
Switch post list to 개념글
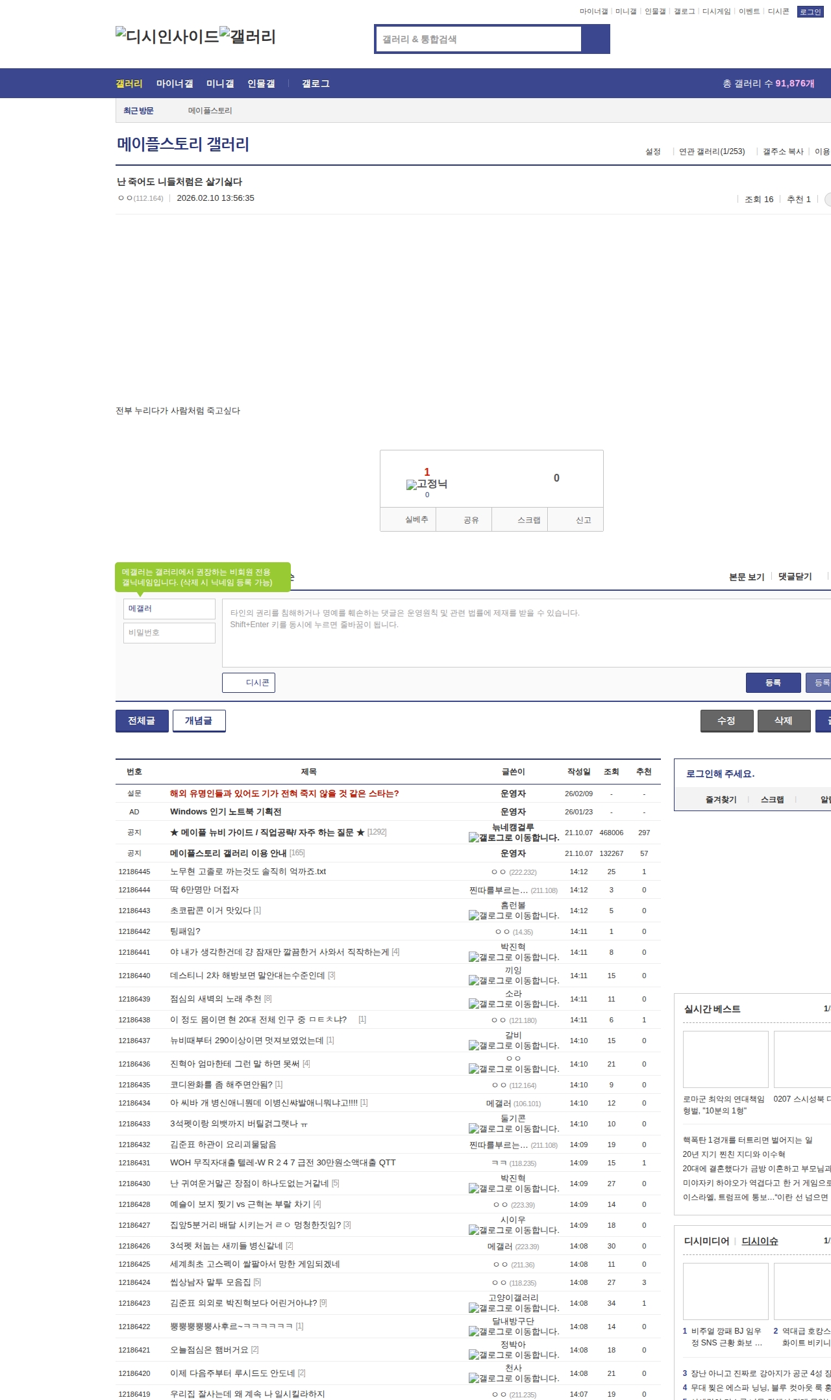click(199, 721)
